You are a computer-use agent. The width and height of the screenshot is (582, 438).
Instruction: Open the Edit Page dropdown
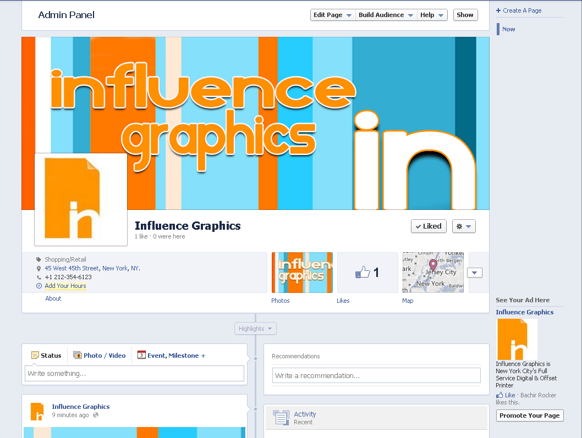point(333,15)
